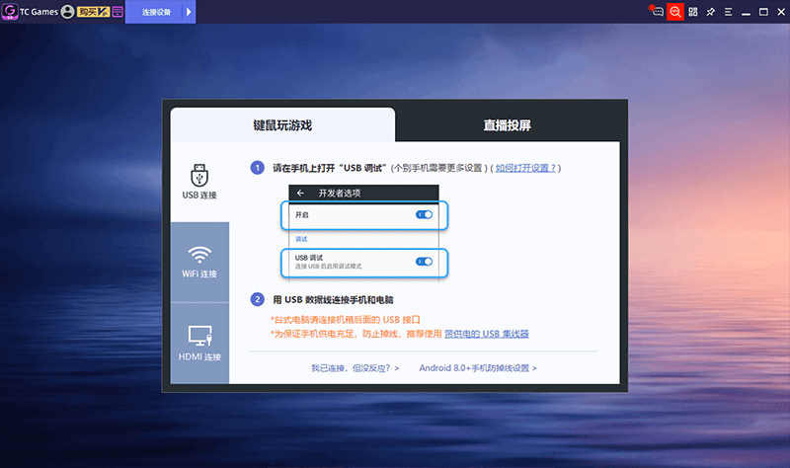
Task: Close the TC Games window
Action: [781, 12]
